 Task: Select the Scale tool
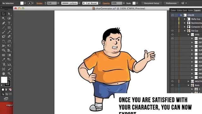tap(9, 41)
